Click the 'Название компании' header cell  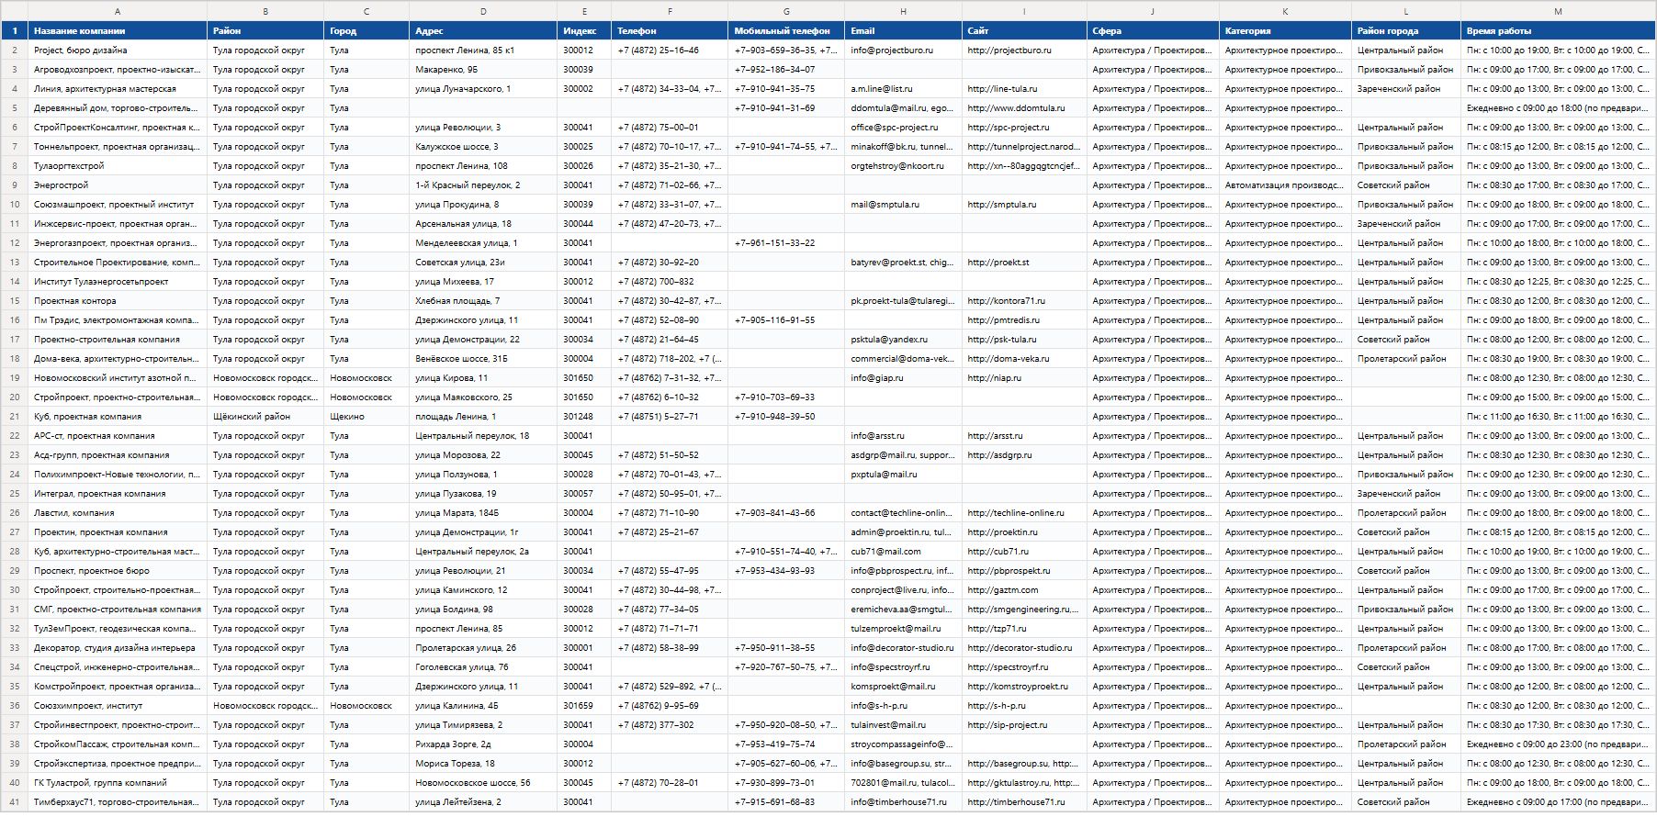click(x=118, y=30)
